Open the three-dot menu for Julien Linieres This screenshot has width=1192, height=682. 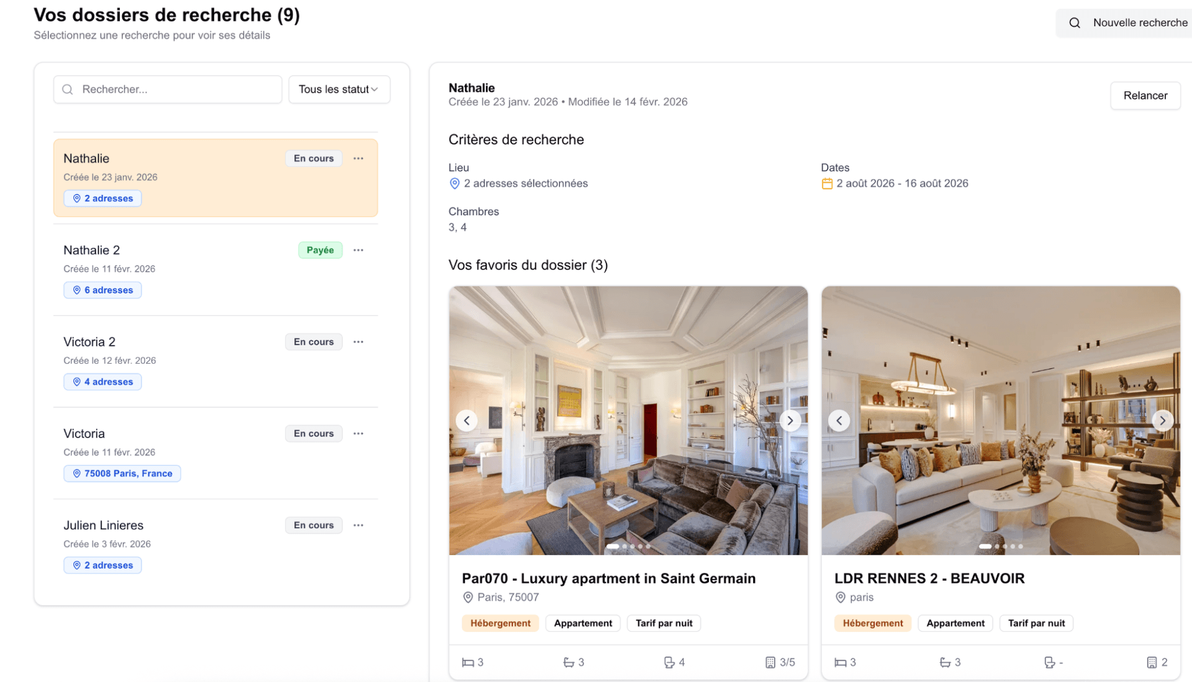pyautogui.click(x=358, y=526)
